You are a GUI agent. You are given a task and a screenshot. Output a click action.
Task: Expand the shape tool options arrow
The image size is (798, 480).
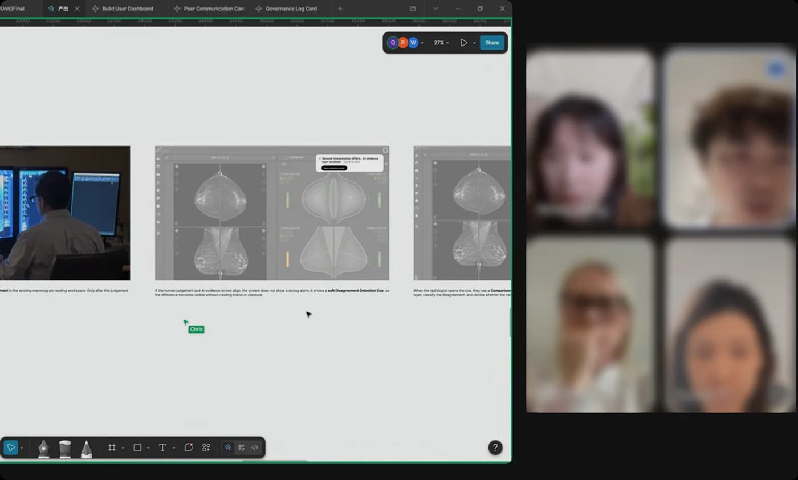148,448
